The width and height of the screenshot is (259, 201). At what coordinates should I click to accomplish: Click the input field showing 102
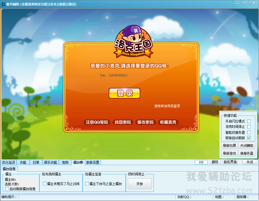[x=201, y=162]
